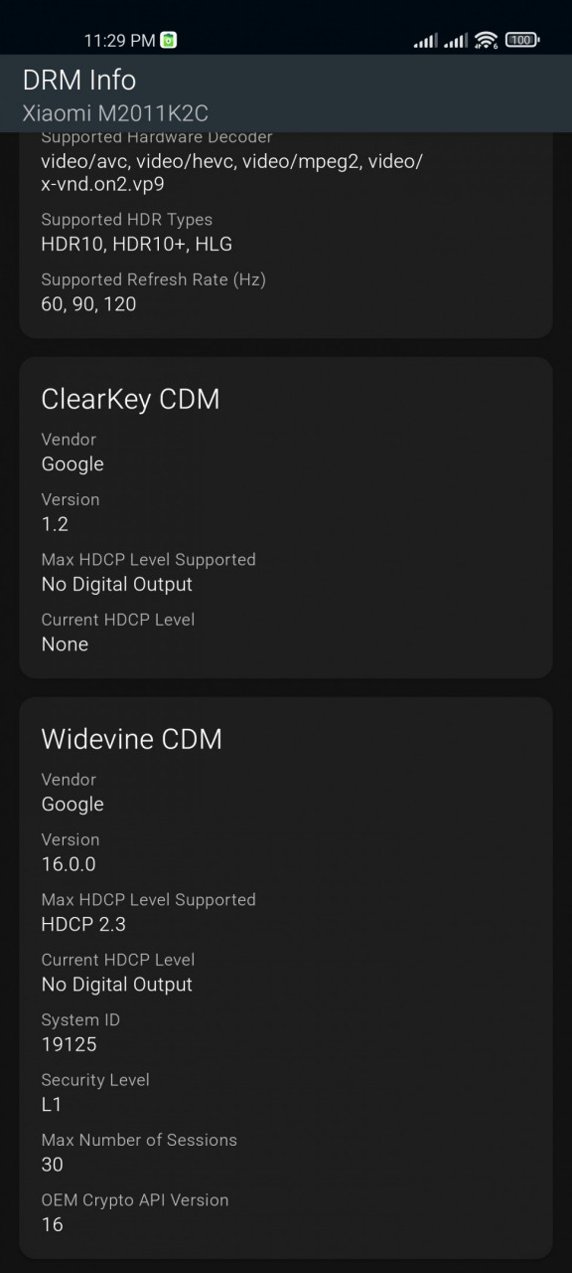Screen dimensions: 572x1273
Task: Tap the Wi-Fi signal icon
Action: click(x=486, y=40)
